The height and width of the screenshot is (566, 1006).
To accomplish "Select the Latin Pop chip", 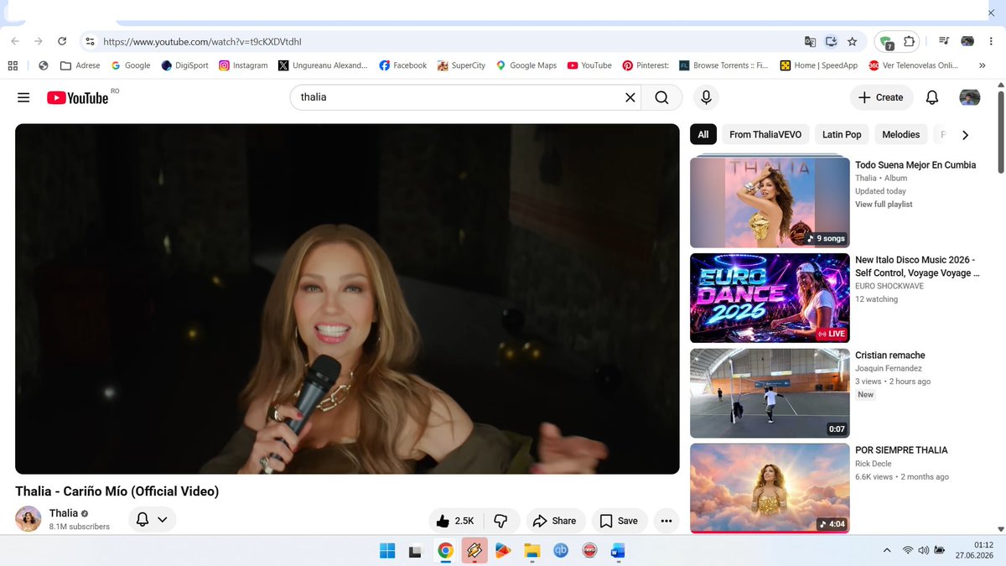I will 842,134.
